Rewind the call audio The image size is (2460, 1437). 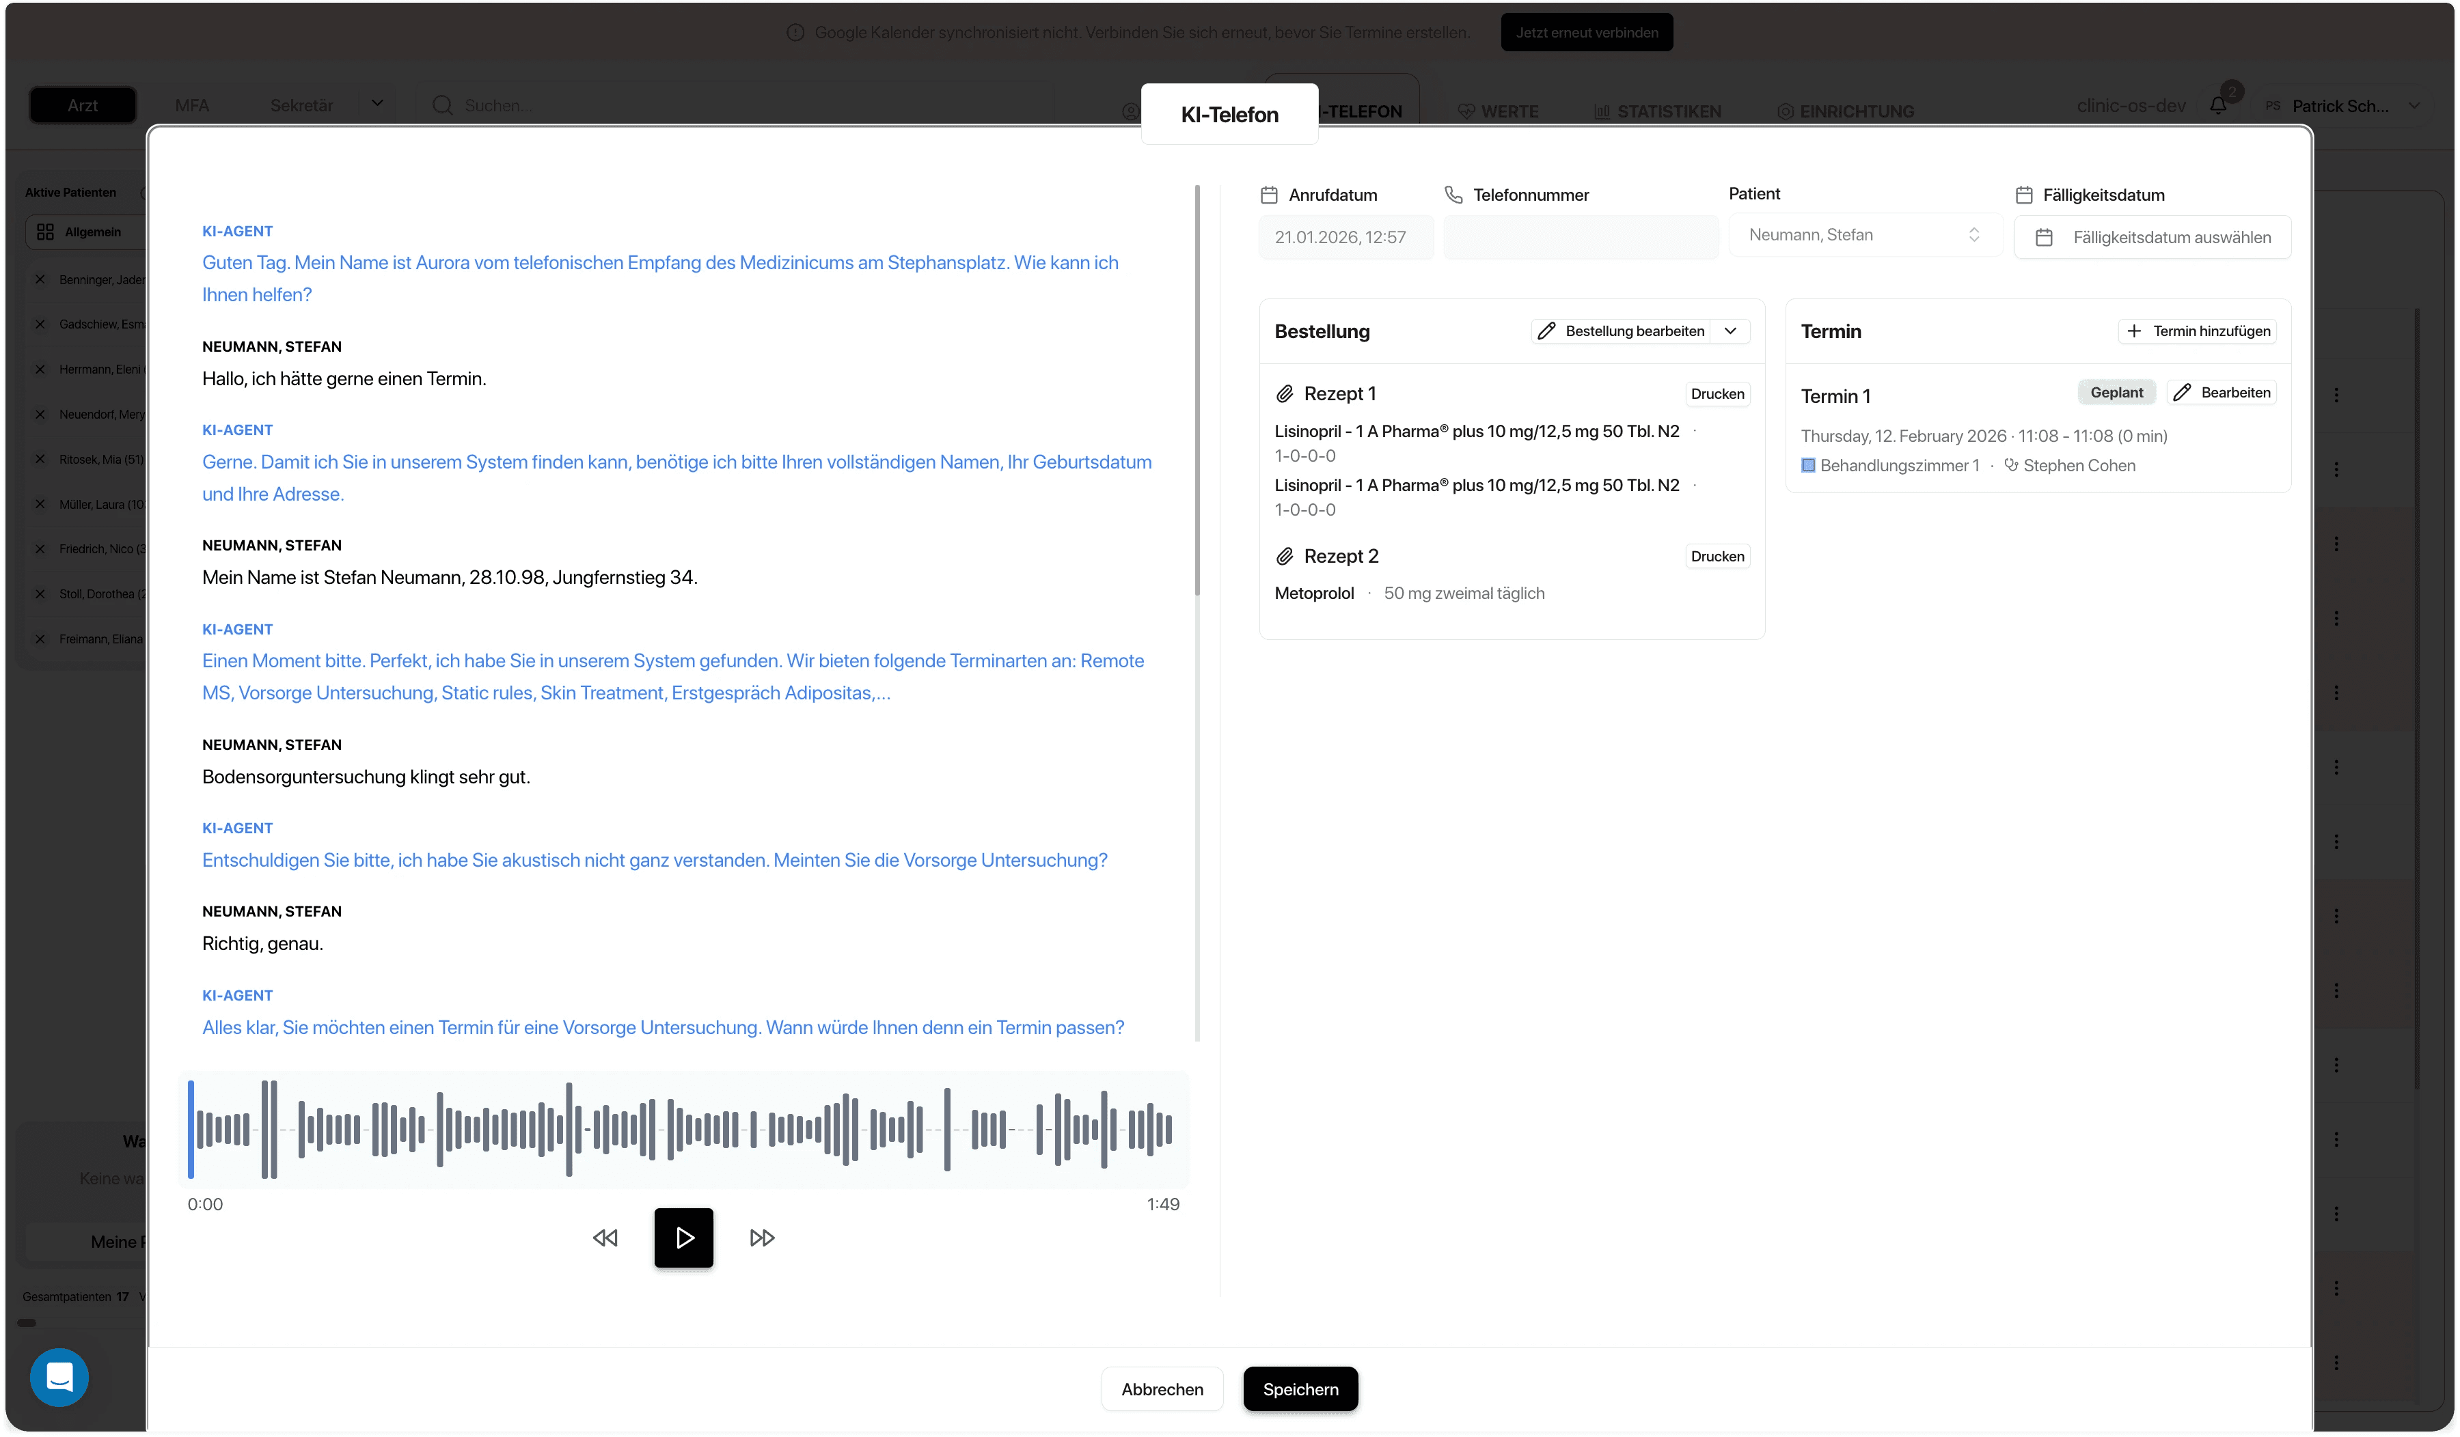(605, 1237)
